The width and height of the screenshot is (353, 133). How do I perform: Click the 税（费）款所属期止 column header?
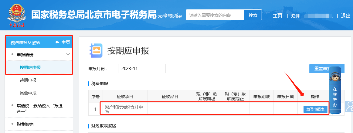(x=235, y=97)
